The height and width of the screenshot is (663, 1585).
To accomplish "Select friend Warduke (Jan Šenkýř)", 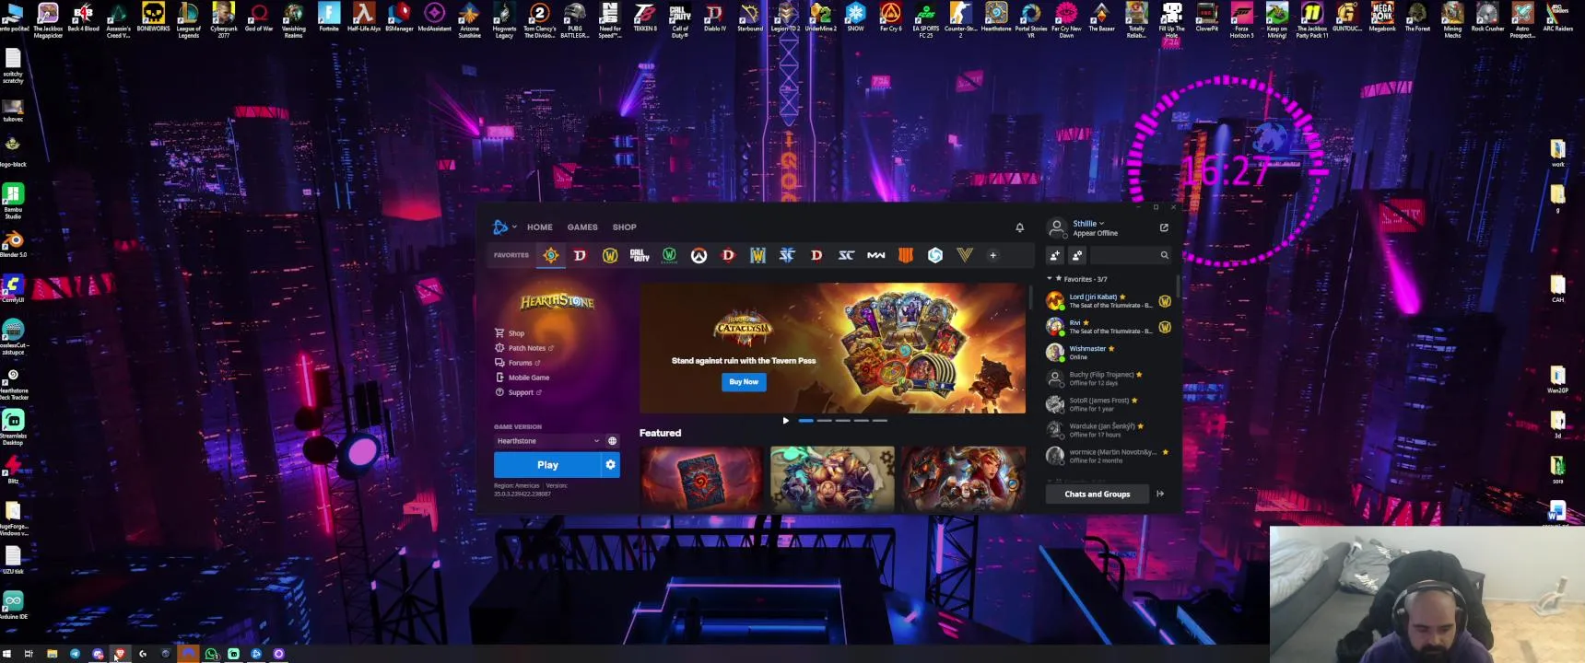I will (1109, 430).
